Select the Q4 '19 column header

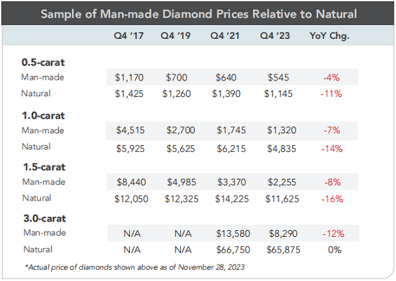[176, 36]
